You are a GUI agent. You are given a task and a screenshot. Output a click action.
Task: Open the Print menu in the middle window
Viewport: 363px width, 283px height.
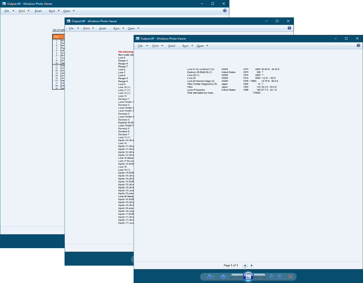[x=89, y=28]
